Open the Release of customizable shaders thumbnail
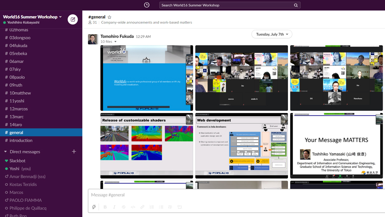Screen dimensions: 385x217 147,146
